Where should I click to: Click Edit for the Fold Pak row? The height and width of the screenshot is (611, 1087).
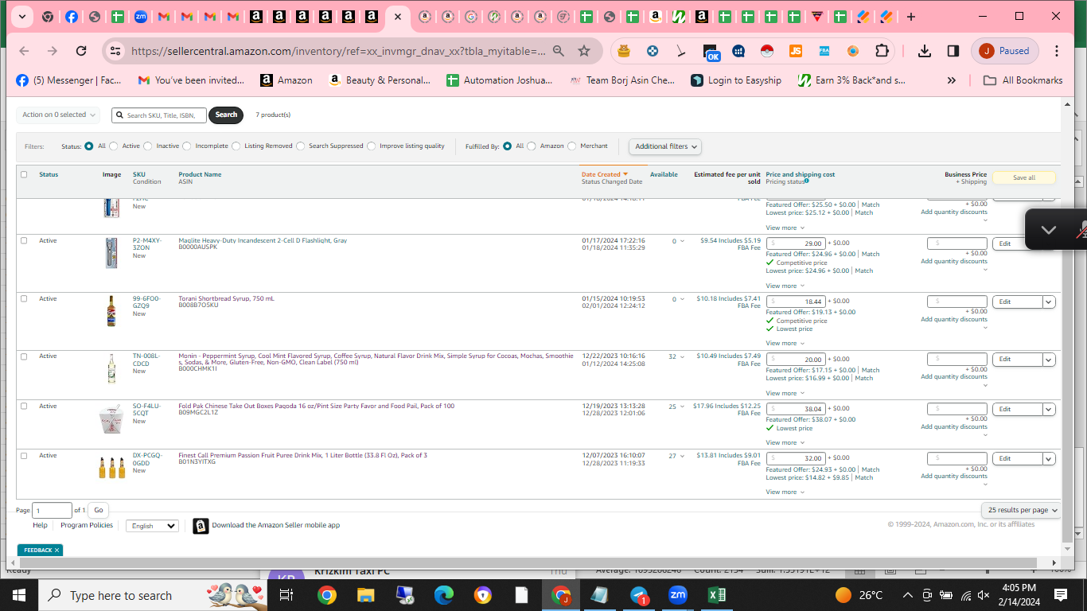point(1017,409)
